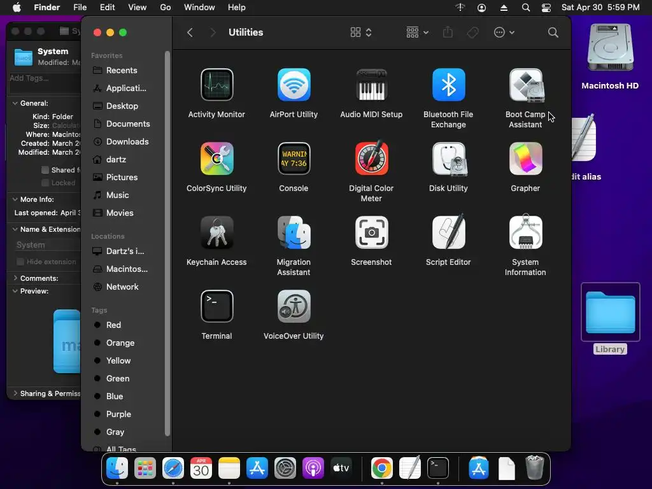Open the Help menu

point(237,8)
